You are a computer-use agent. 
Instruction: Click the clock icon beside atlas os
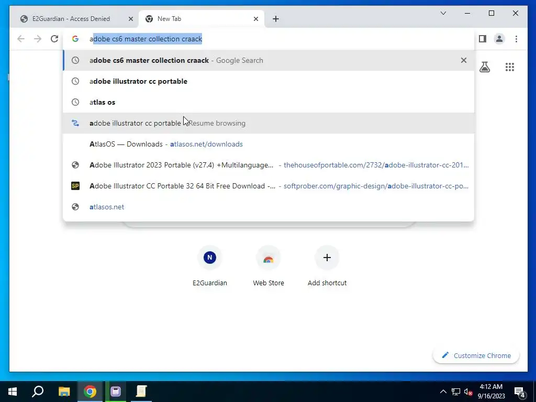click(x=75, y=102)
